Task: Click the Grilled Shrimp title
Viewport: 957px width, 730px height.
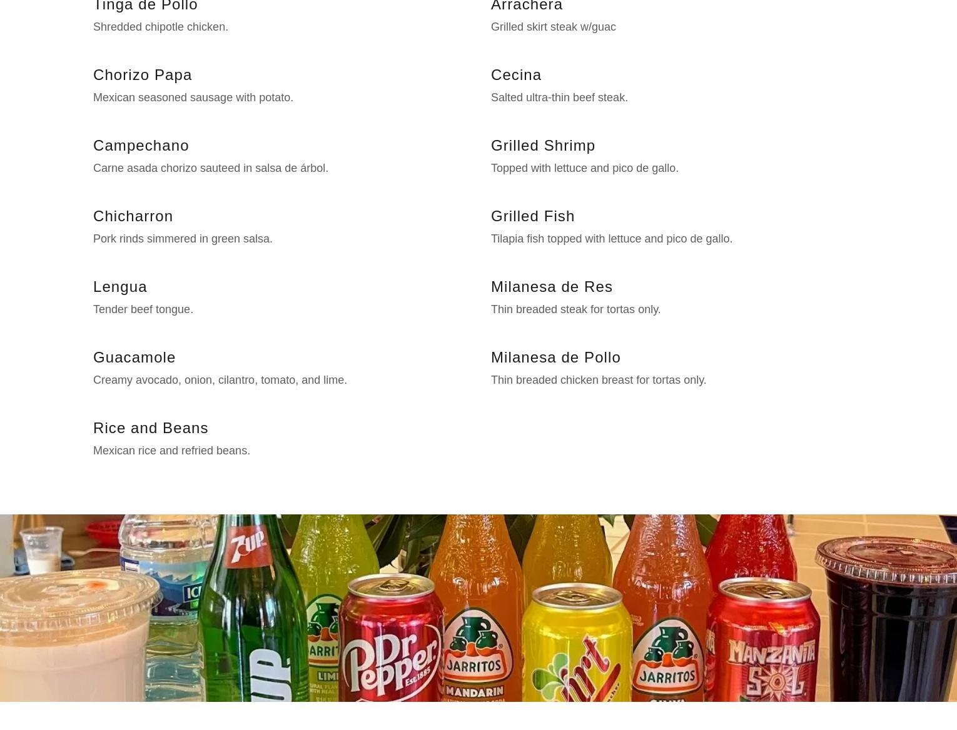Action: pos(543,145)
